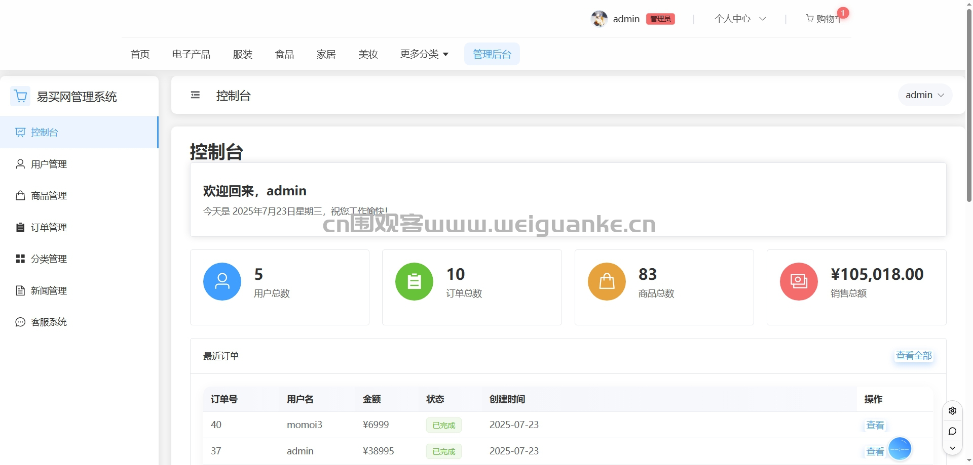The width and height of the screenshot is (973, 465).
Task: Click the scrollbar down arrow
Action: pos(969,460)
